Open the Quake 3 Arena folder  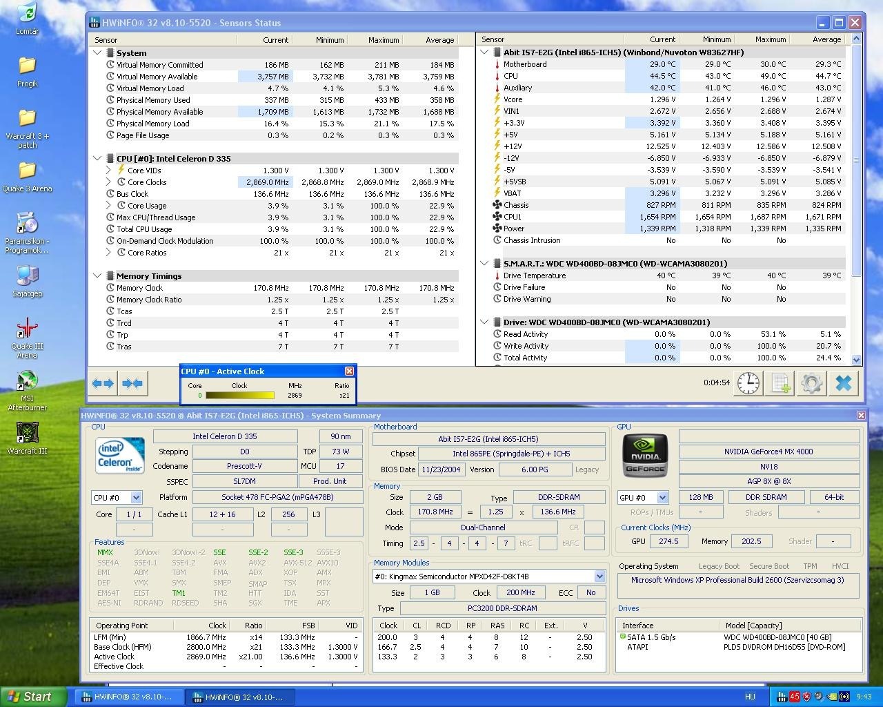click(x=27, y=177)
